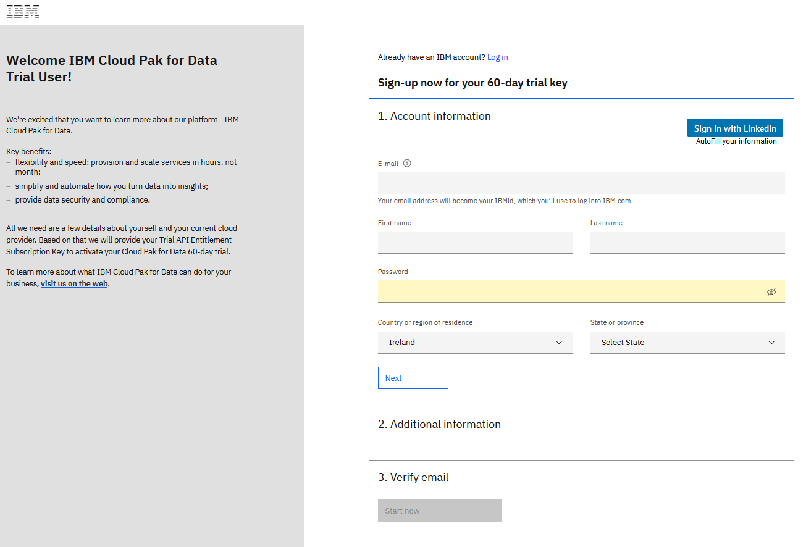Open the visit us on the web link
Image resolution: width=806 pixels, height=547 pixels.
click(x=74, y=284)
